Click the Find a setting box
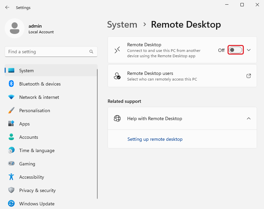The image size is (264, 209). 46,52
